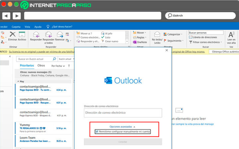
Task: Click the lightbulb ¿Qué desea hacer? icon
Action: pos(48,27)
